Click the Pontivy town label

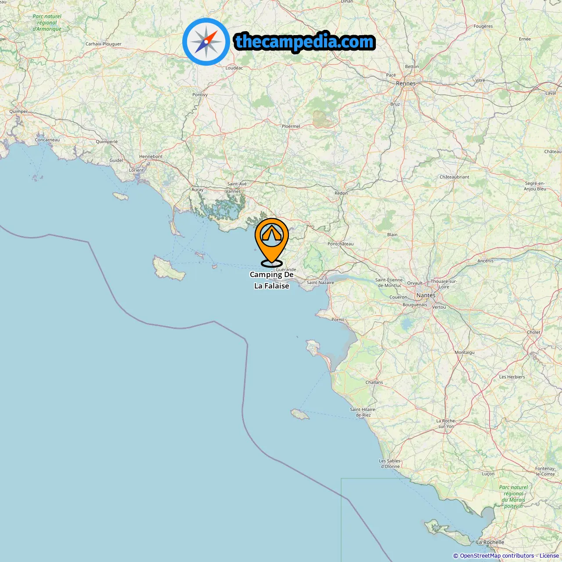tap(200, 95)
